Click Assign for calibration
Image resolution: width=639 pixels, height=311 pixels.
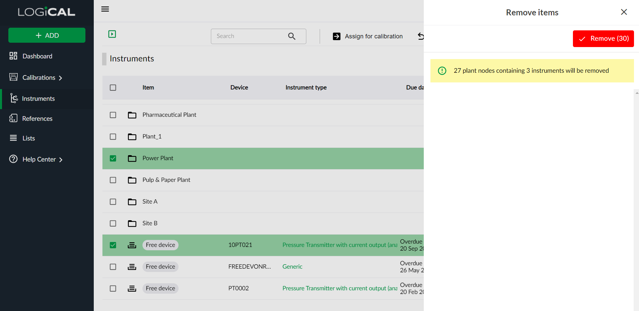[368, 36]
